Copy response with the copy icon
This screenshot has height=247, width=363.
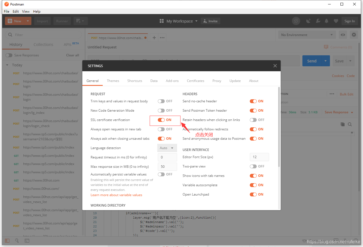click(x=343, y=124)
